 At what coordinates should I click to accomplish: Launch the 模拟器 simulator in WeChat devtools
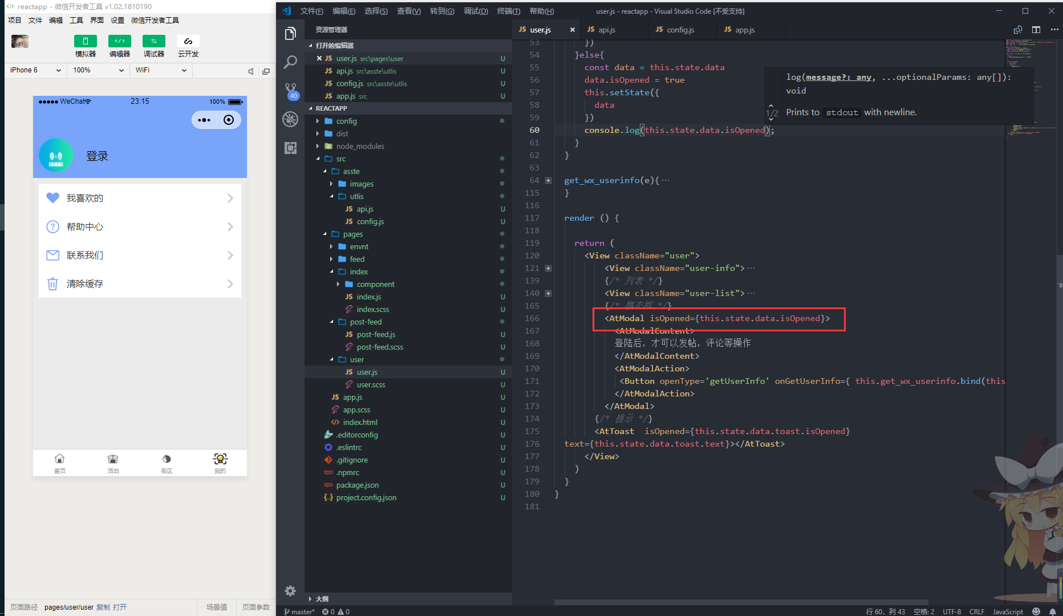(85, 46)
